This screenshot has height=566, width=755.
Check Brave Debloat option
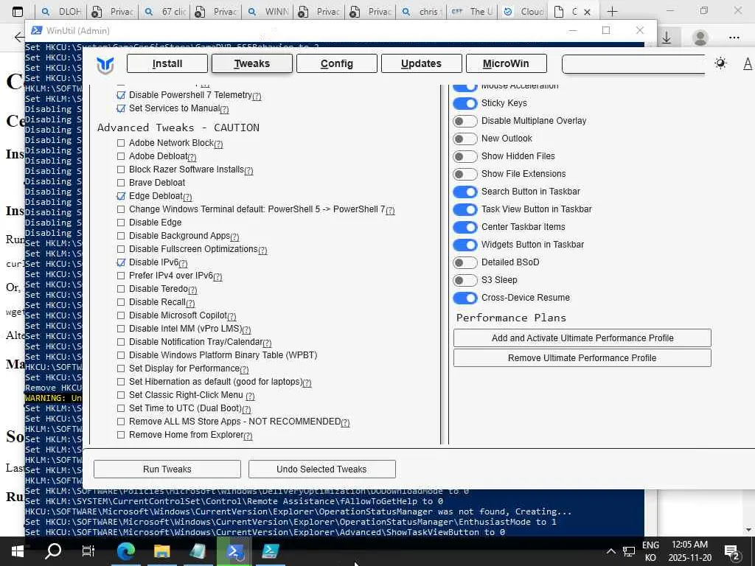coord(121,183)
